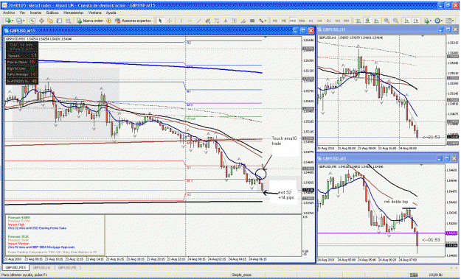Viewport: 461px width, 279px height.
Task: Expand the Profiles dropdown arrow
Action: [x=24, y=21]
